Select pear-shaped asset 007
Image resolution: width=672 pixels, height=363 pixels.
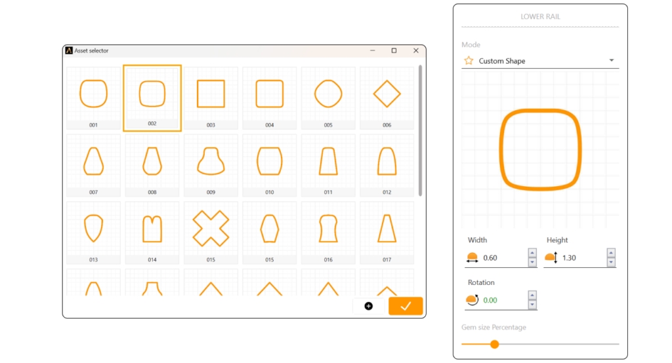point(93,165)
